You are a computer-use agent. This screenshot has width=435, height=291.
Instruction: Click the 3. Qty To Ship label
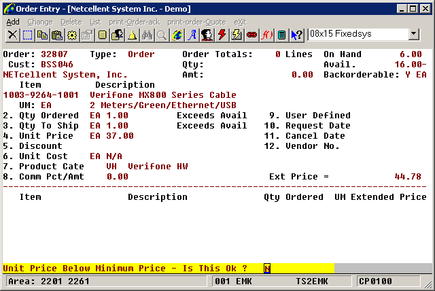[x=41, y=126]
